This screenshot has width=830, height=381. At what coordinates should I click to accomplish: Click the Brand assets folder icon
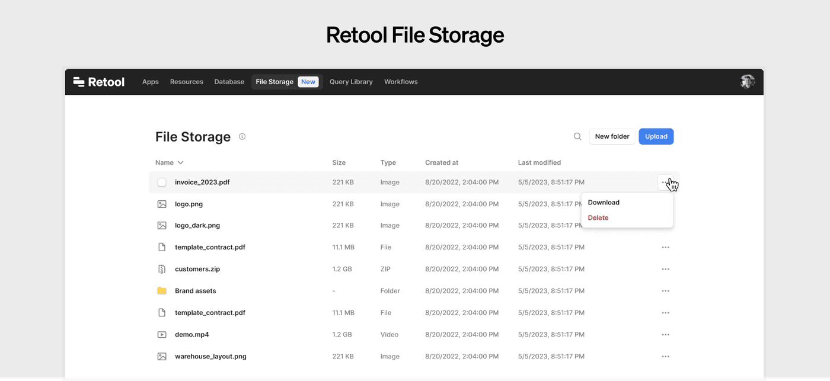[162, 291]
